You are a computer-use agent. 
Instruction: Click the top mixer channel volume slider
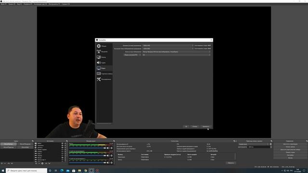(x=88, y=148)
